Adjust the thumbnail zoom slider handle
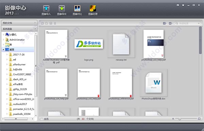Viewport: 204px width, 131px height. tap(180, 119)
